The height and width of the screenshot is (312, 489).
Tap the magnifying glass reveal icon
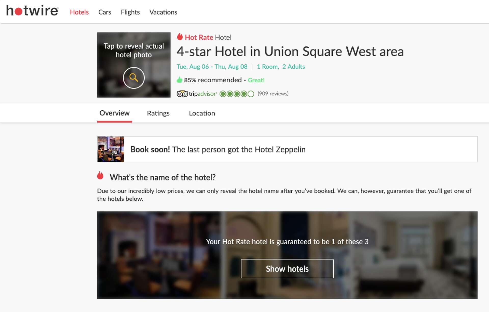coord(134,78)
